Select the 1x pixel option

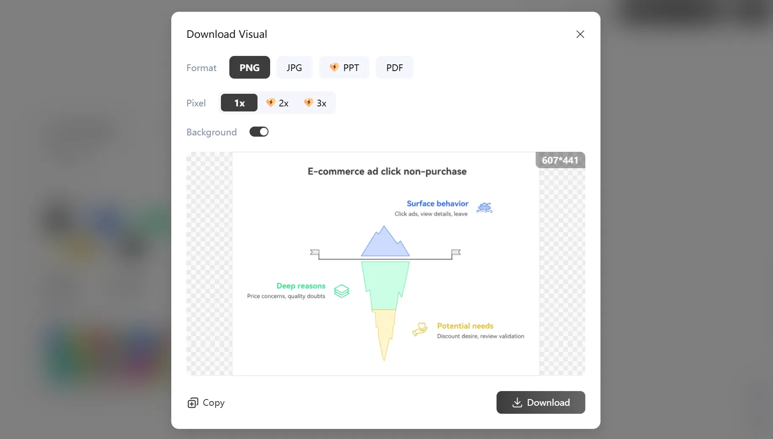click(239, 103)
